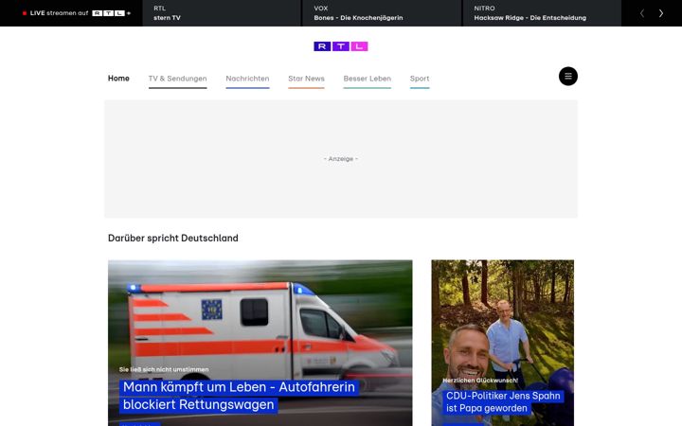Open TV & Sendungen menu item
Screen dimensions: 682x426
(177, 79)
